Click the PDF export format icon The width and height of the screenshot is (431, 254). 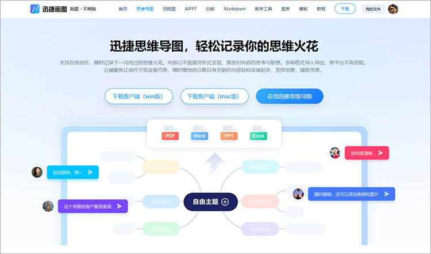click(x=170, y=133)
